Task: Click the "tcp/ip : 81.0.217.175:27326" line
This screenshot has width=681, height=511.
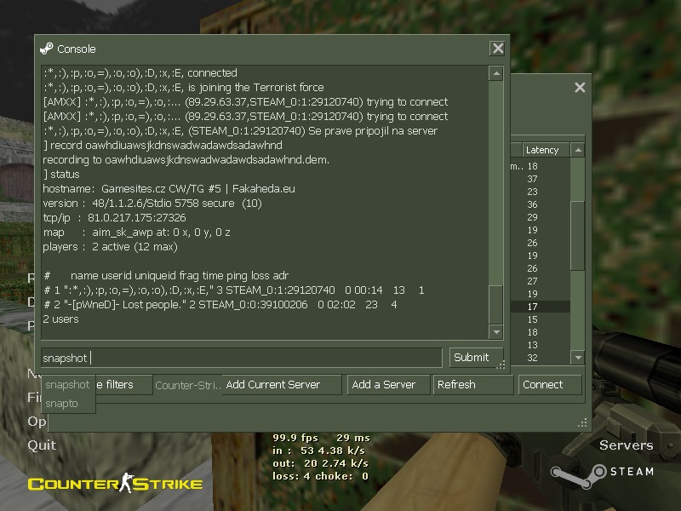Action: [114, 218]
